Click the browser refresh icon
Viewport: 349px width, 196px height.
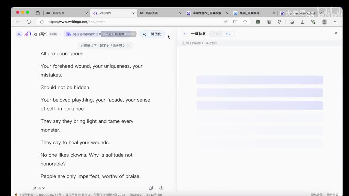pos(29,22)
